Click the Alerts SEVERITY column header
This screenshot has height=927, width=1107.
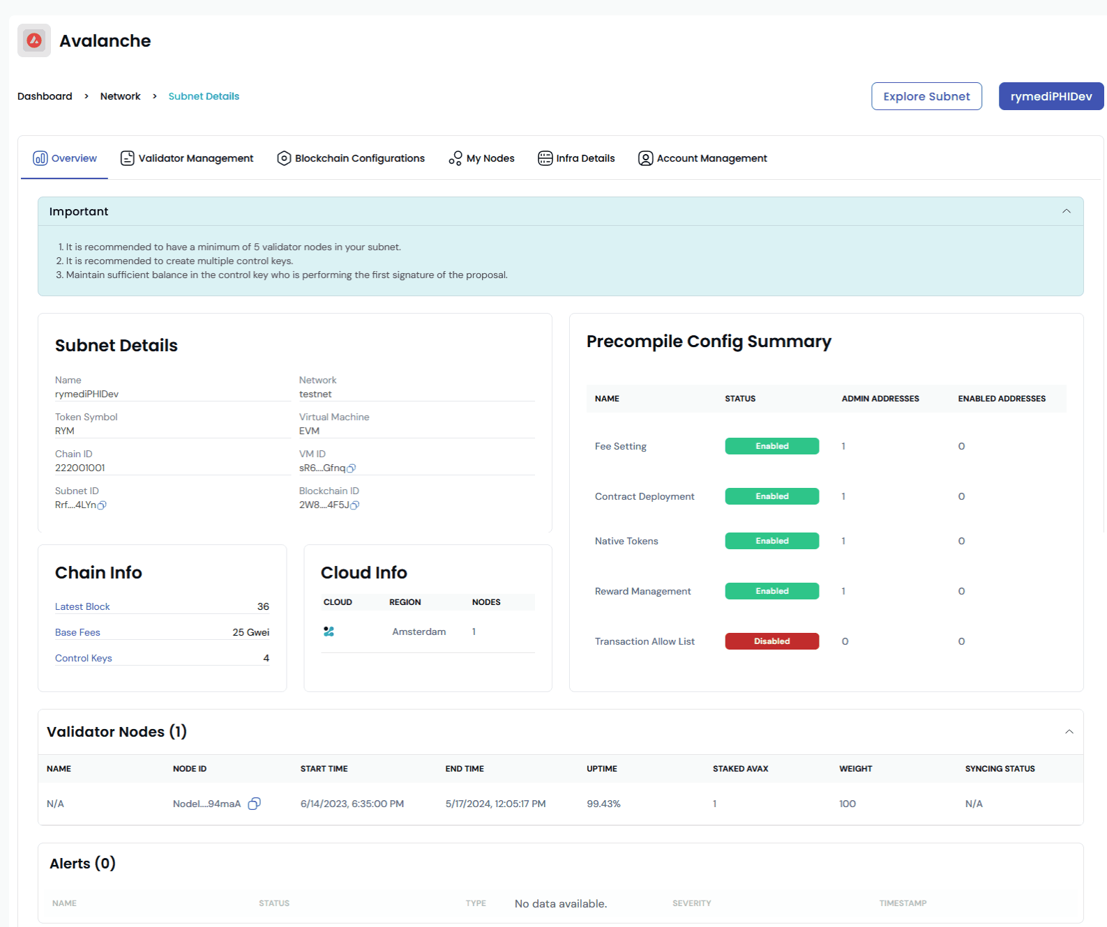[692, 903]
